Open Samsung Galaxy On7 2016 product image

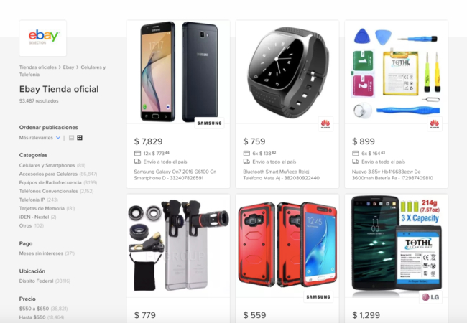coord(178,71)
